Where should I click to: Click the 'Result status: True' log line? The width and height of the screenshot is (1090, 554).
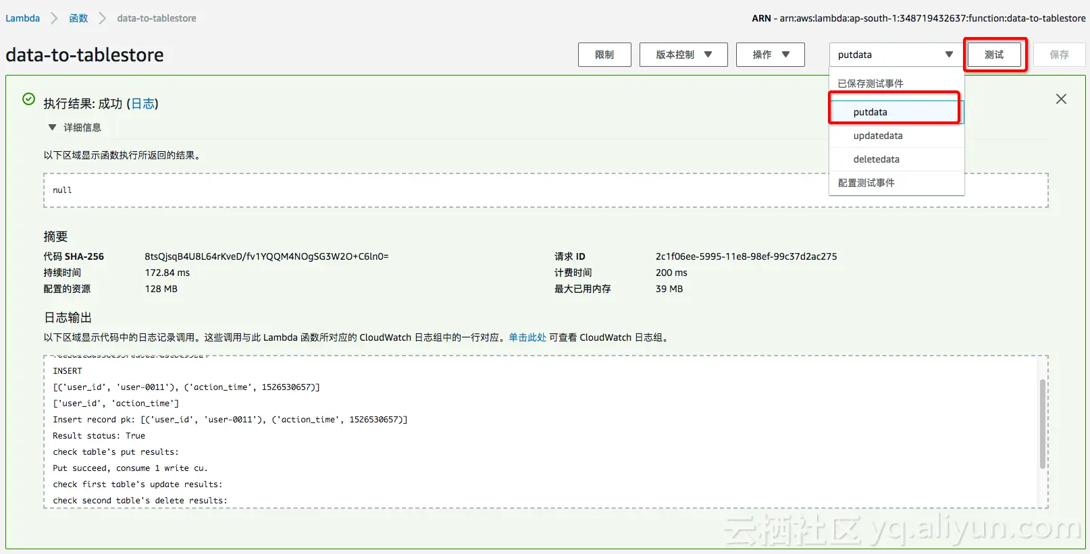pyautogui.click(x=99, y=436)
